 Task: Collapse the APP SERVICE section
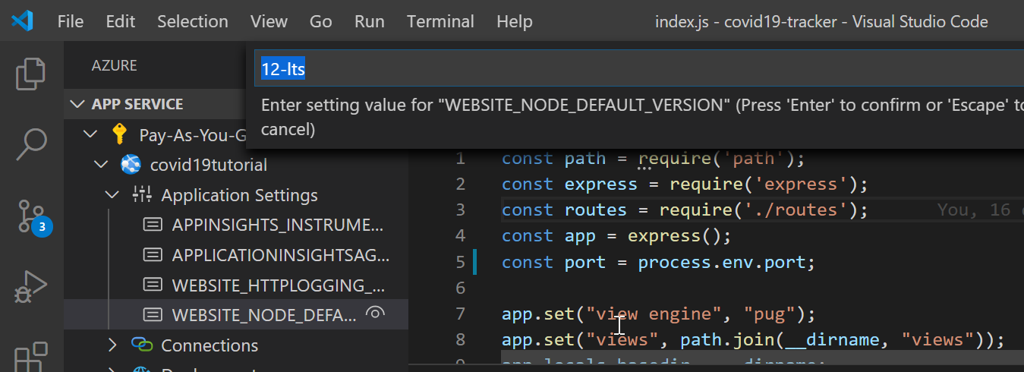click(77, 104)
